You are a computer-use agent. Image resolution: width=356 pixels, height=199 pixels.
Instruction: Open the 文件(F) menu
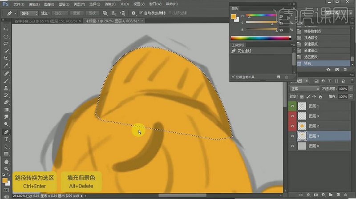19,4
